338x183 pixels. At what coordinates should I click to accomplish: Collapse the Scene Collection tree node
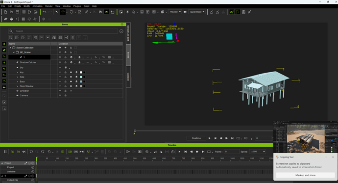tap(10, 48)
